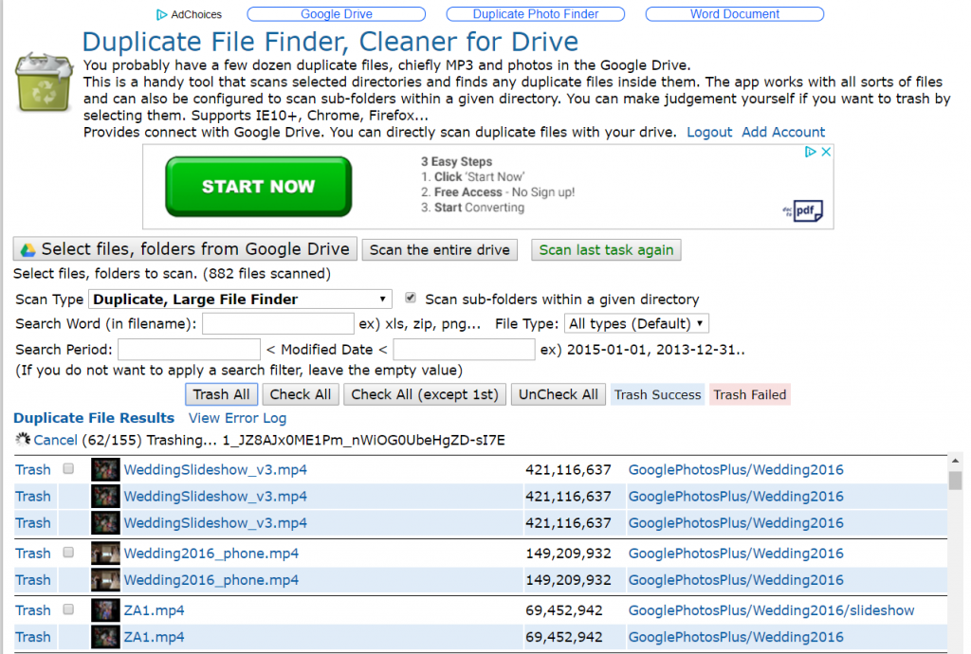This screenshot has width=971, height=654.
Task: Click the Trash Success legend label
Action: 658,394
